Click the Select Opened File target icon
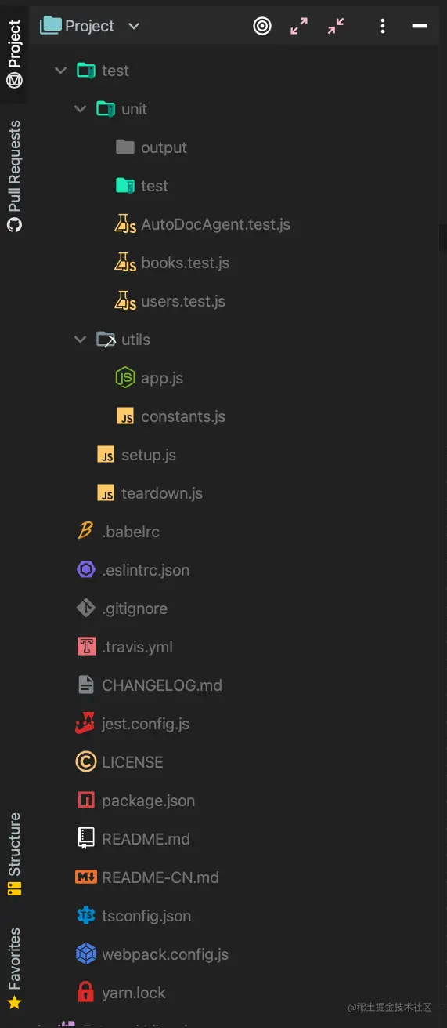 (x=262, y=26)
